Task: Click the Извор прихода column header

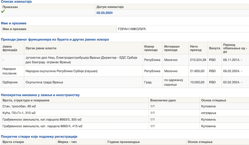Action: [153, 48]
